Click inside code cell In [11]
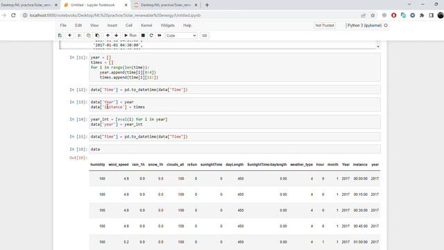The width and height of the screenshot is (444, 250). coord(234,67)
